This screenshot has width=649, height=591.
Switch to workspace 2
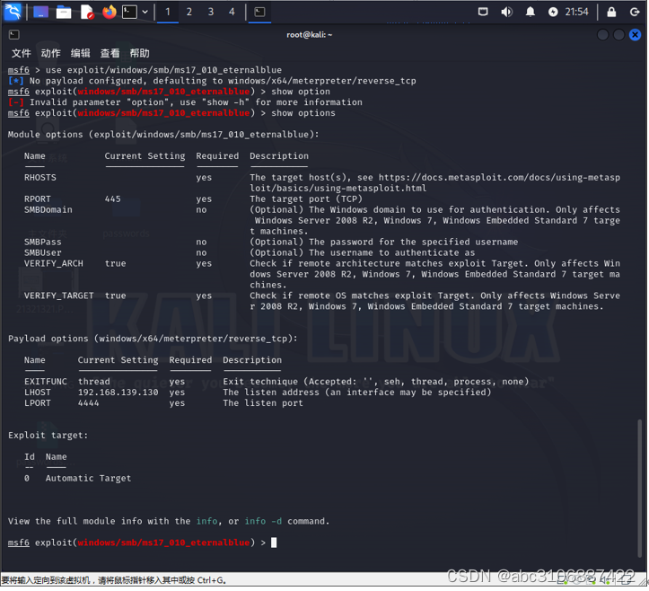point(189,12)
